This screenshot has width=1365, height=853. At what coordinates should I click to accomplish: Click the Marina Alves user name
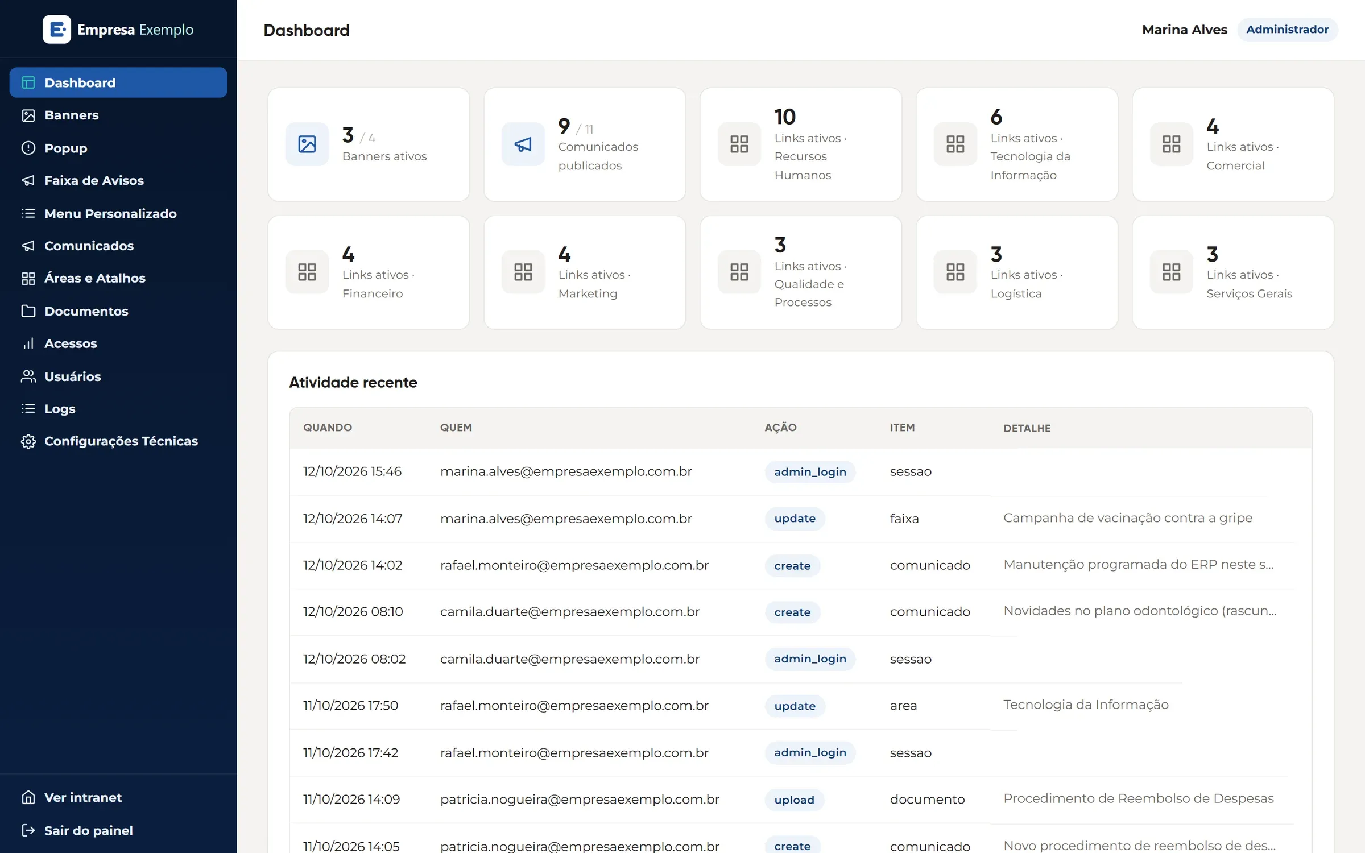click(1185, 30)
